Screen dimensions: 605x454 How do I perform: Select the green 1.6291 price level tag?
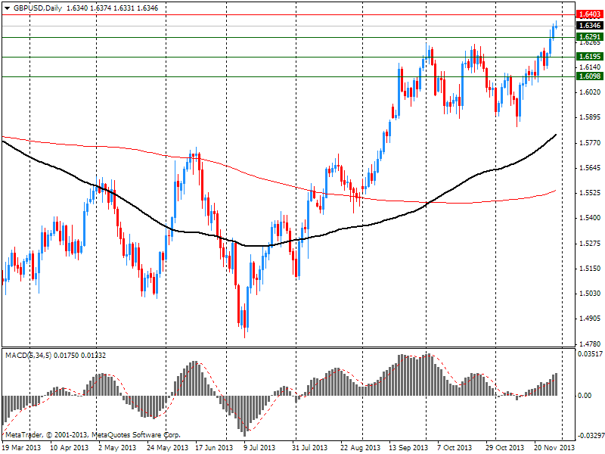coord(588,36)
